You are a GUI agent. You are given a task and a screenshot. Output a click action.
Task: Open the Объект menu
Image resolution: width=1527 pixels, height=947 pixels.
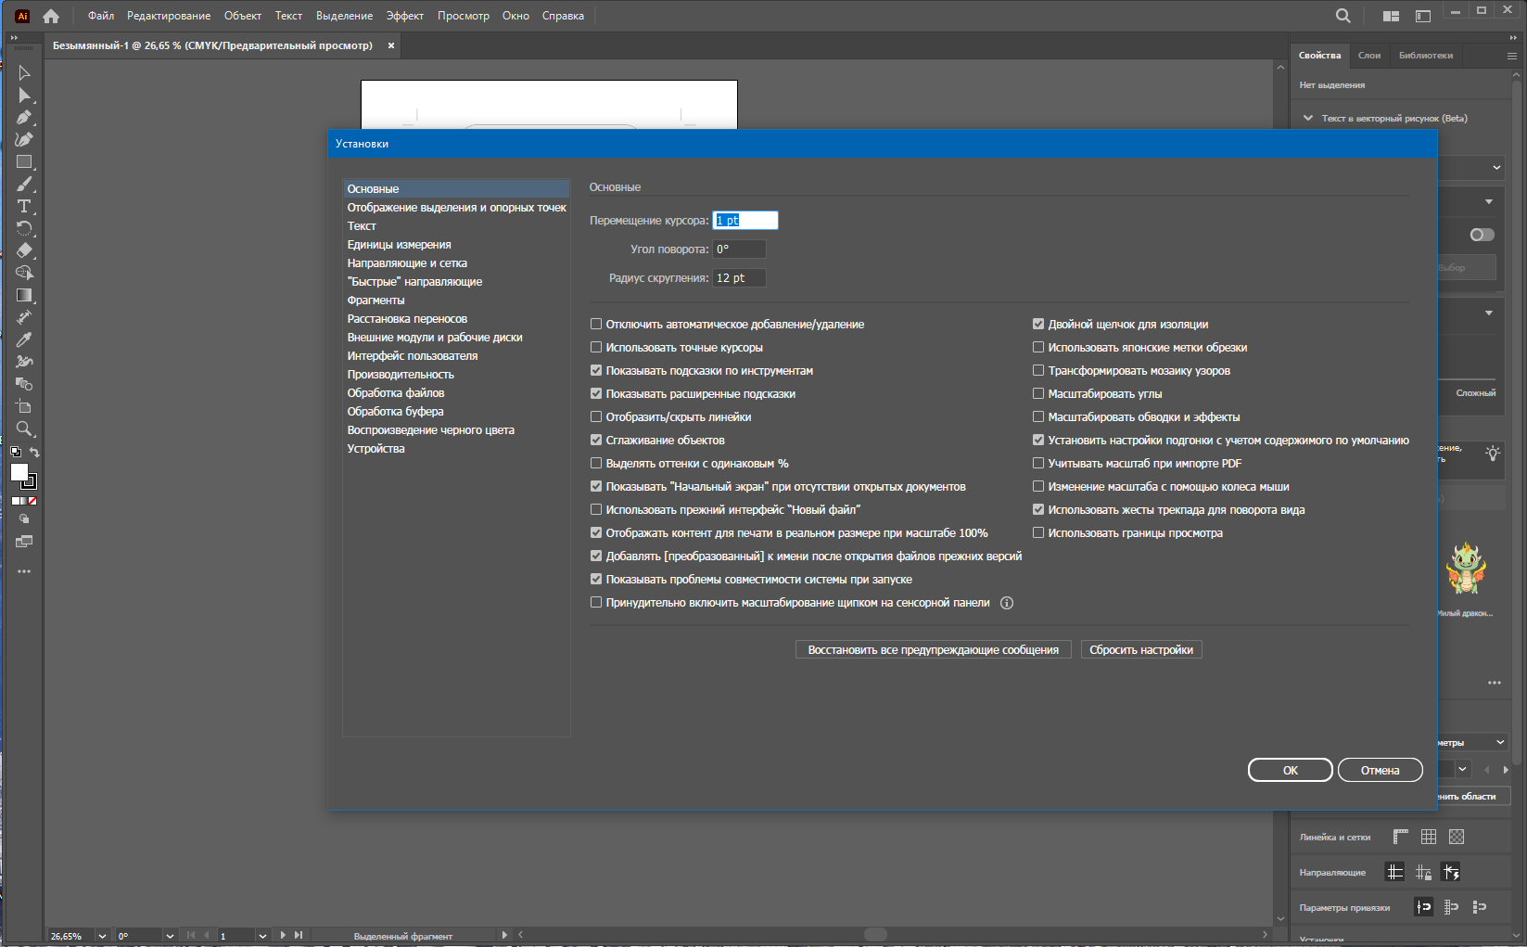pyautogui.click(x=243, y=16)
